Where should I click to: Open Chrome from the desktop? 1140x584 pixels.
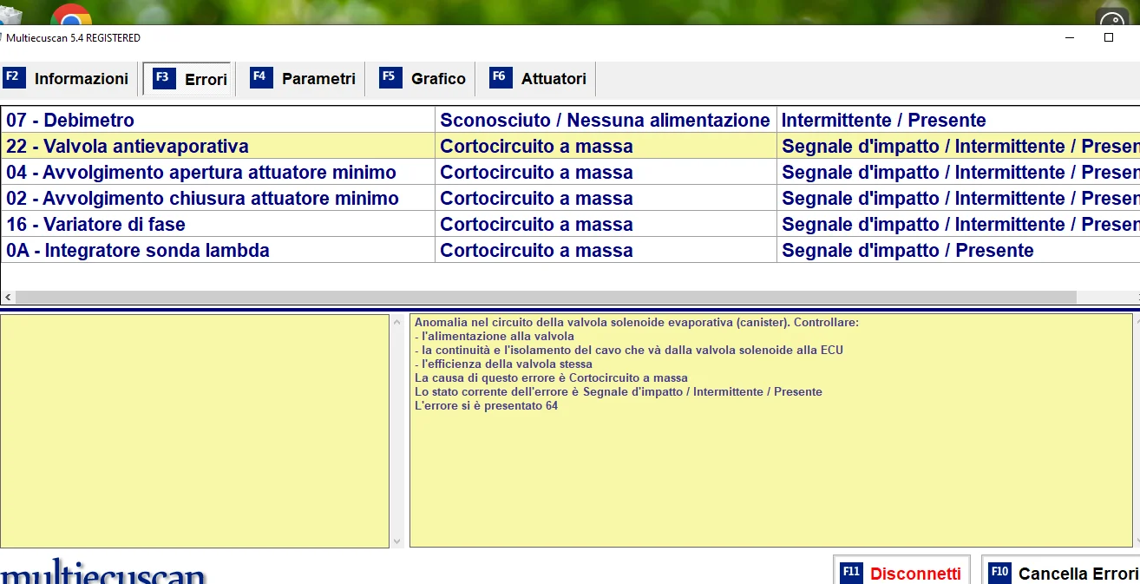tap(71, 16)
